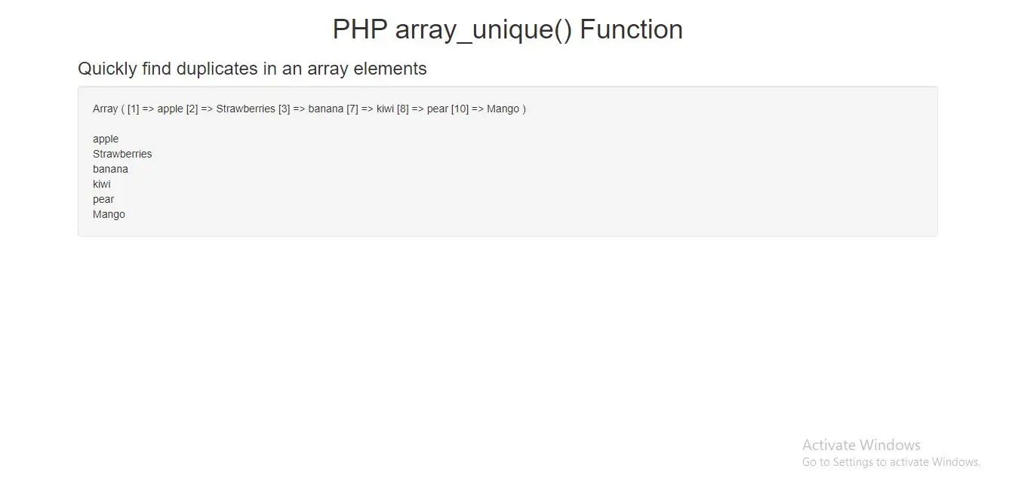
Task: Click the 'pear' list line
Action: 103,199
